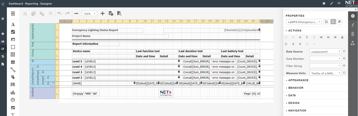358x116 pixels.
Task: Toggle the marker square beside Filter String
Action: tap(344, 66)
